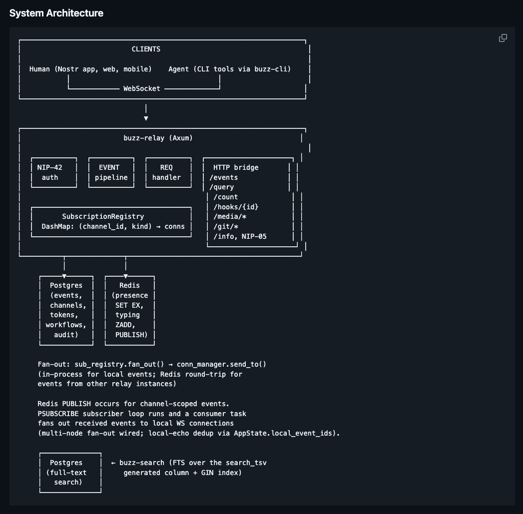Click 'ZADD,' in the Redis box
This screenshot has width=523, height=514.
[125, 325]
